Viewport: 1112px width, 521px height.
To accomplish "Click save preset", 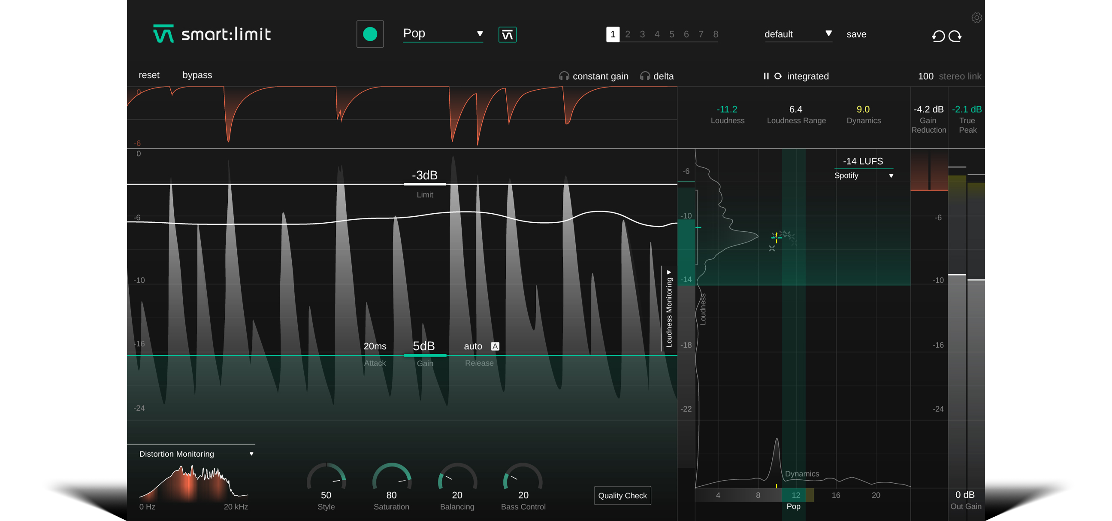I will click(856, 34).
